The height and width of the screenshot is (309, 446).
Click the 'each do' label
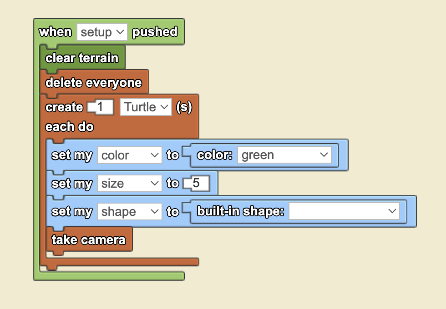click(x=69, y=127)
